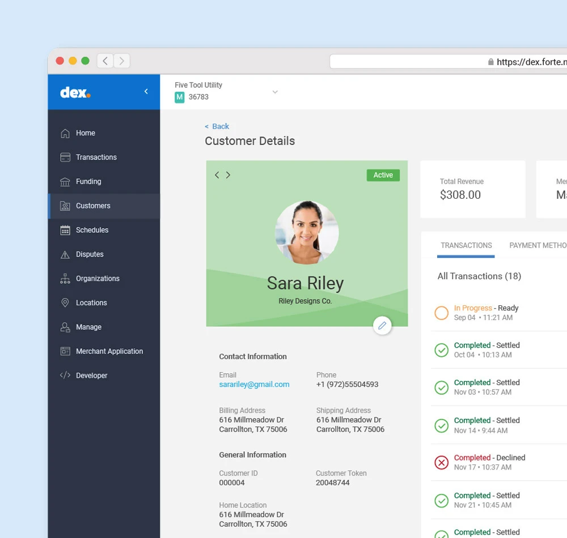Viewport: 567px width, 538px height.
Task: Click the Sara Riley name heading
Action: pos(305,284)
